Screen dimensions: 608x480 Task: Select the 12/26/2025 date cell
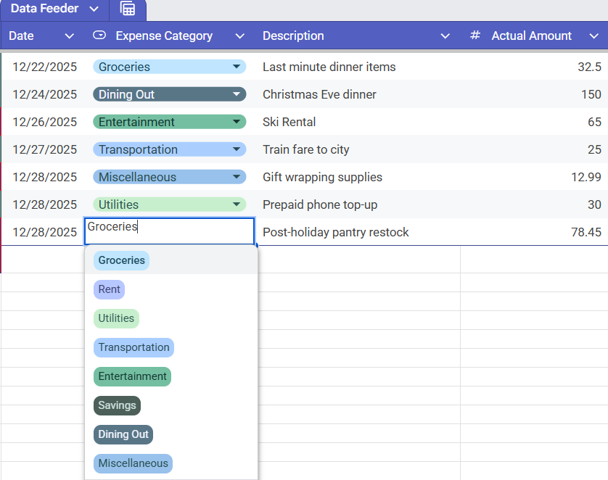[44, 122]
